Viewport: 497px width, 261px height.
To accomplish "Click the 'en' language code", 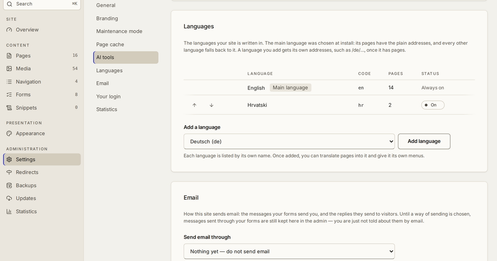I will point(361,88).
